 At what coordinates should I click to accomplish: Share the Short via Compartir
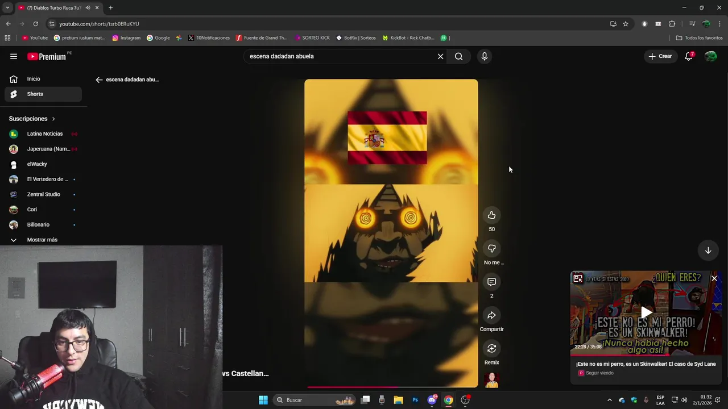491,315
